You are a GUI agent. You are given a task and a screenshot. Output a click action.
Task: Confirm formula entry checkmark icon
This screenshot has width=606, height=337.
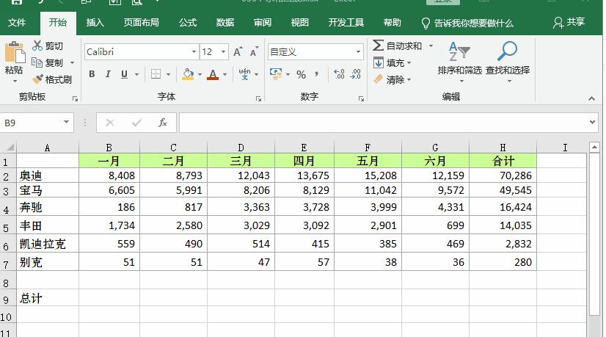click(x=136, y=123)
